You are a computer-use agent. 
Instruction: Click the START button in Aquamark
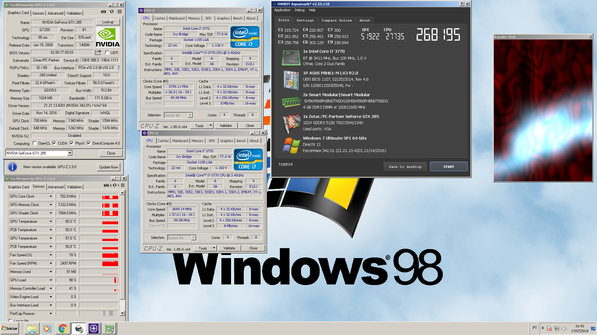[x=448, y=167]
